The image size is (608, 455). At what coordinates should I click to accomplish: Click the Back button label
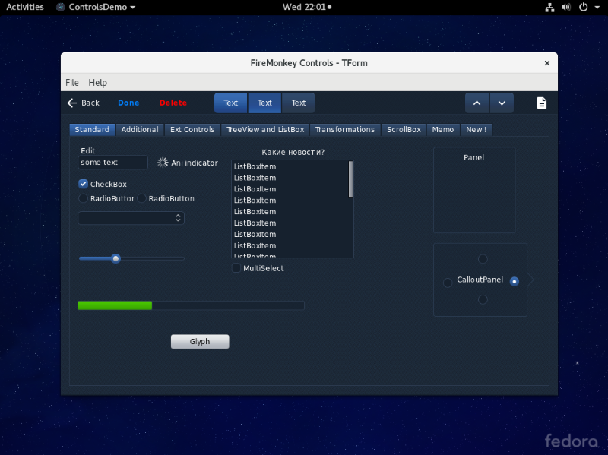point(90,103)
